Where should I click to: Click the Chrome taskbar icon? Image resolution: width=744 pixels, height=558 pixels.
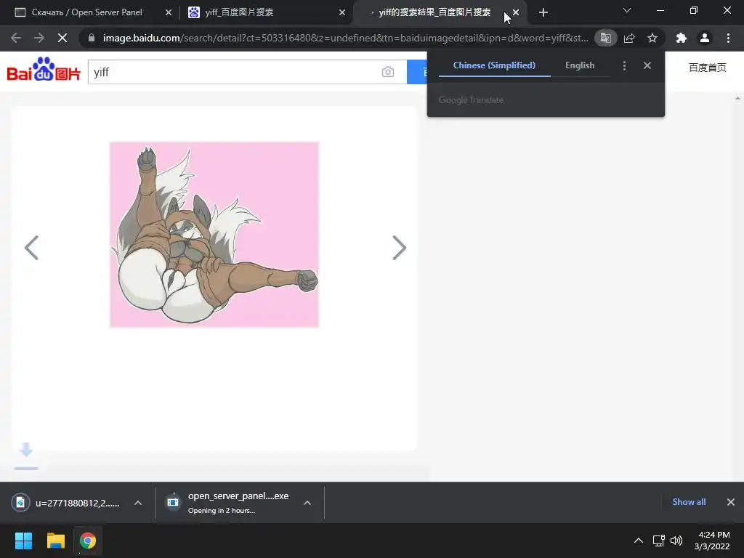pos(88,541)
